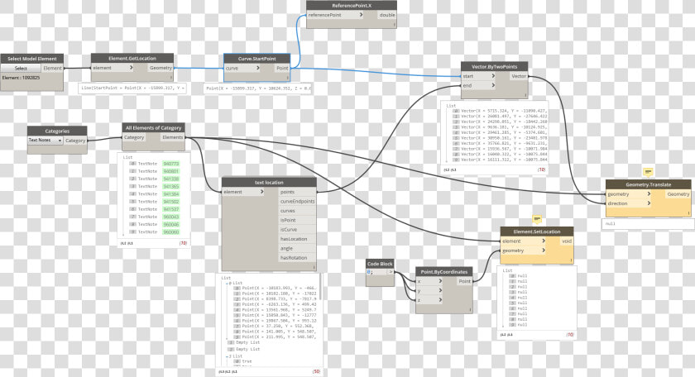This screenshot has height=377, width=695.
Task: Click the Category output of the Categories node
Action: pos(75,141)
